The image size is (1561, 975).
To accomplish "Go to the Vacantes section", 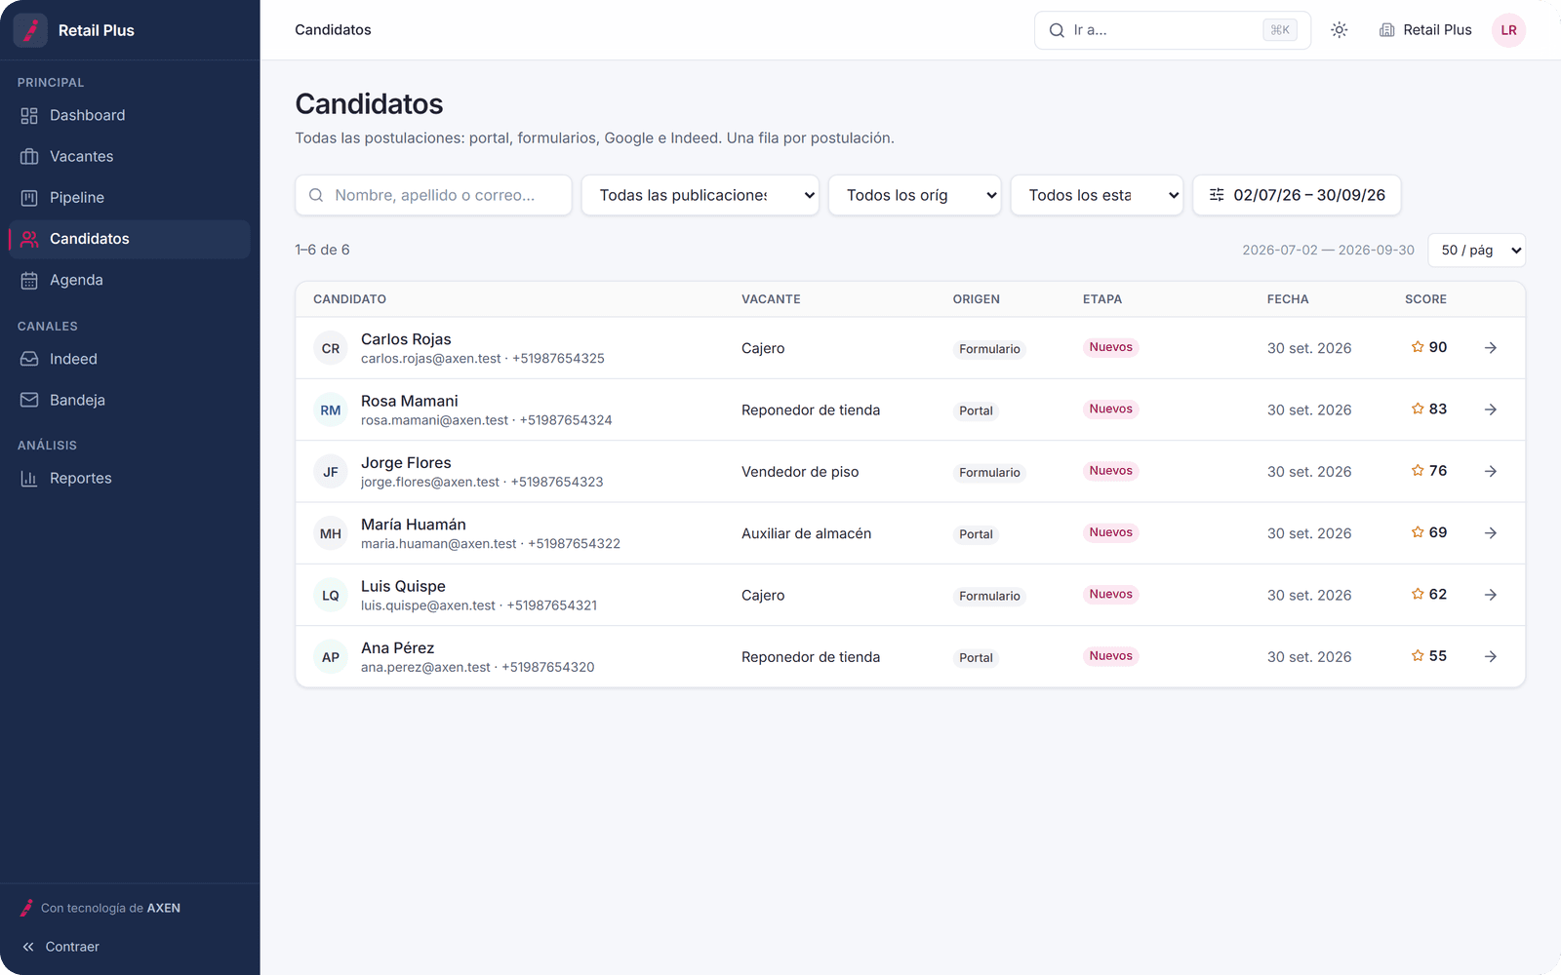I will (129, 156).
